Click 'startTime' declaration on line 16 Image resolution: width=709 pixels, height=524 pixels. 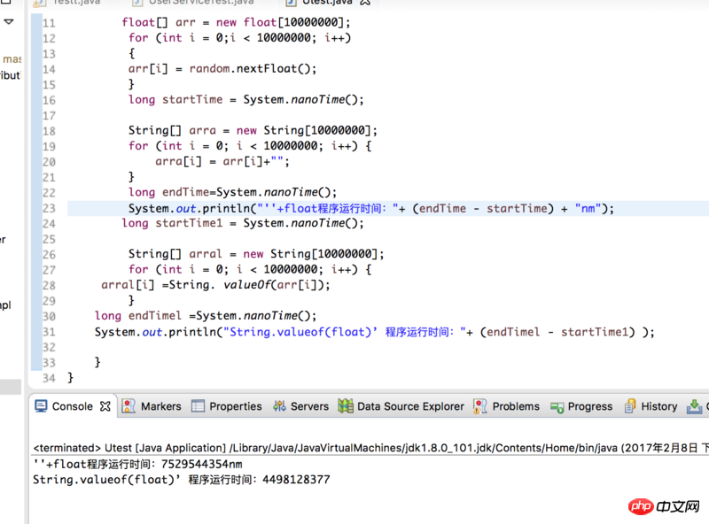[192, 99]
